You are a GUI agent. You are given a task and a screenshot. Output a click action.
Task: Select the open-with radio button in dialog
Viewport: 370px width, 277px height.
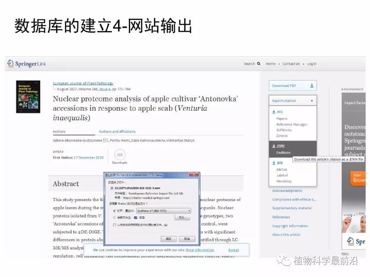pos(114,210)
